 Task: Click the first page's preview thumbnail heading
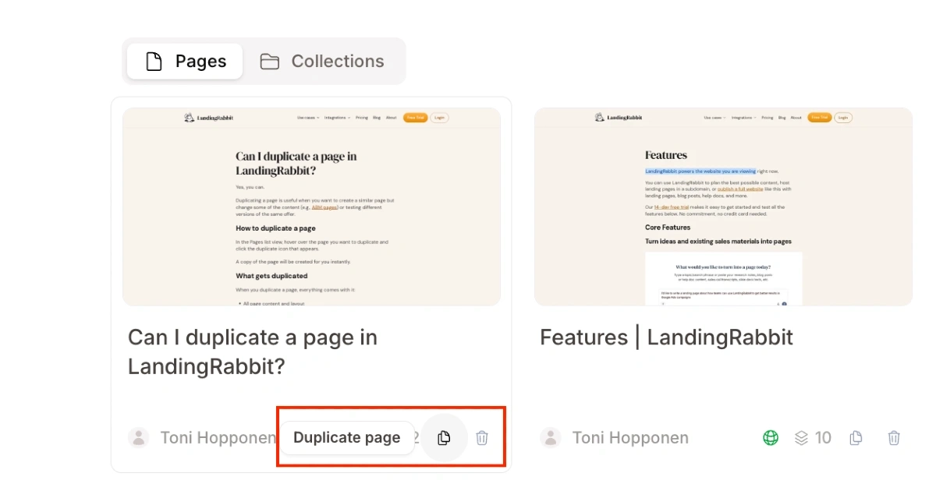[x=296, y=163]
